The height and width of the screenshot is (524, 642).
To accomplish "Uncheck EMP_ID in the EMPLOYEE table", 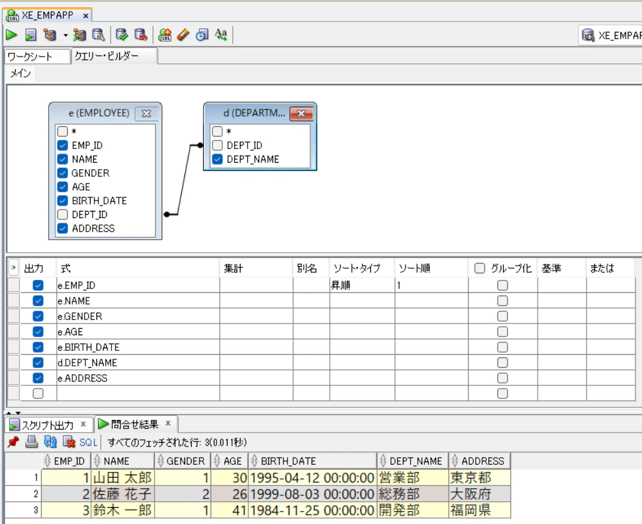I will coord(63,145).
